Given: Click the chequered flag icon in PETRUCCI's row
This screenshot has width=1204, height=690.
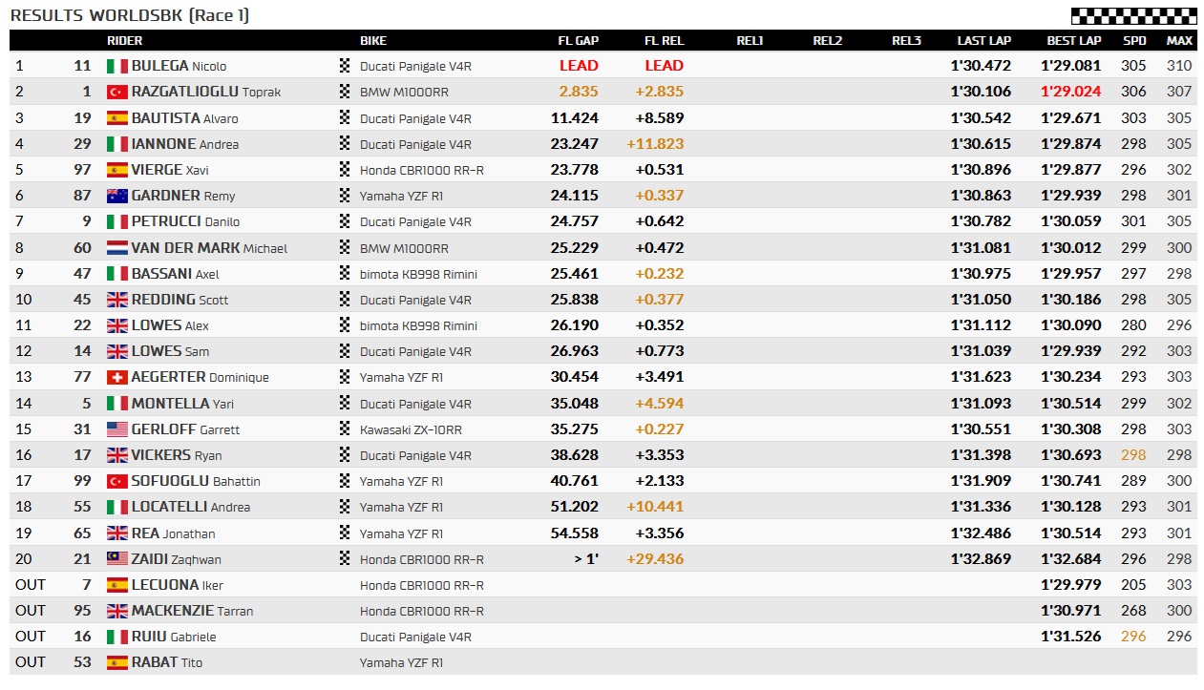Looking at the screenshot, I should [345, 221].
